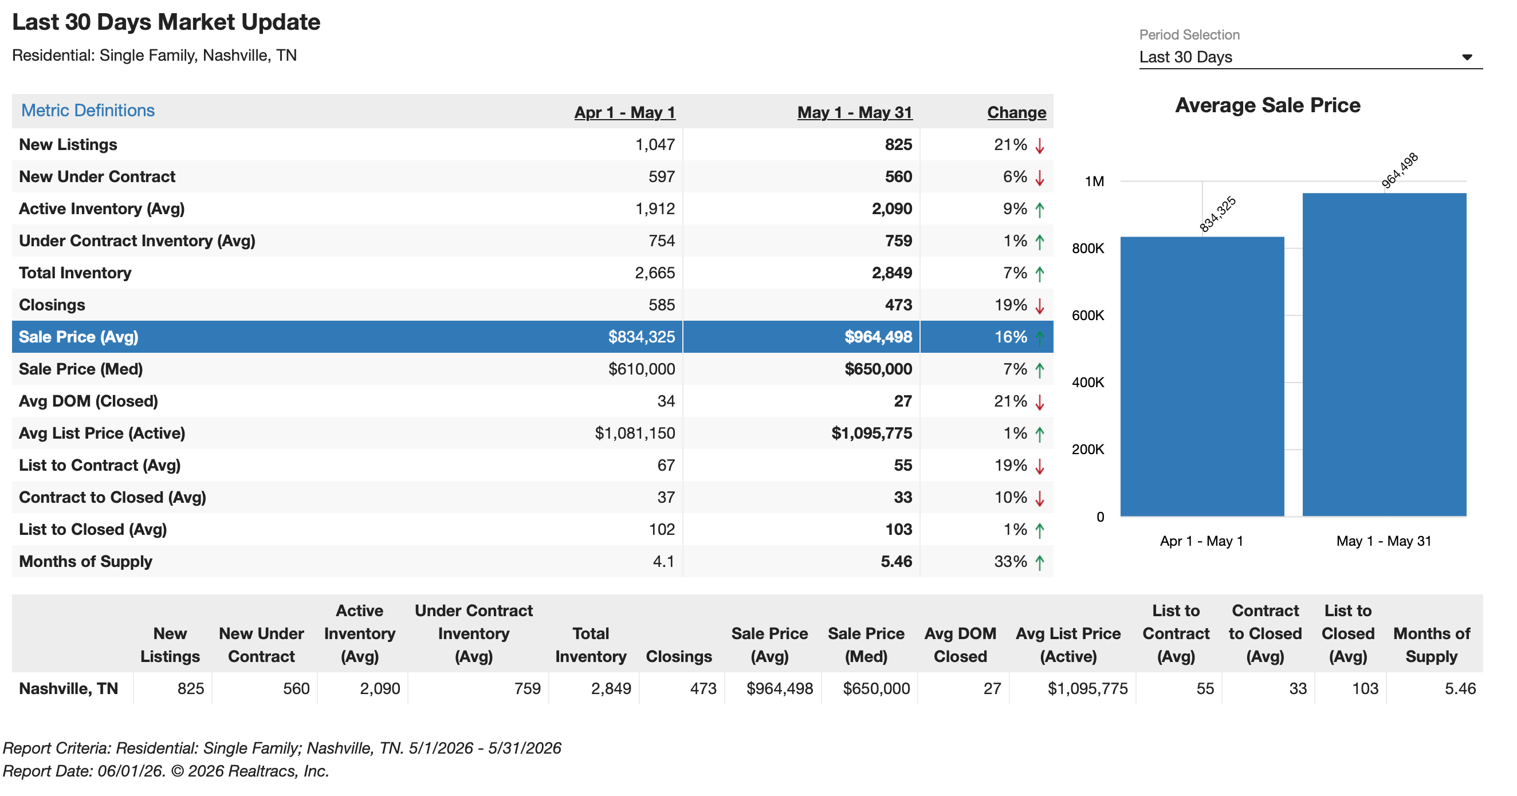
Task: Click the May 1 - May 31 chart bar
Action: click(x=1384, y=355)
